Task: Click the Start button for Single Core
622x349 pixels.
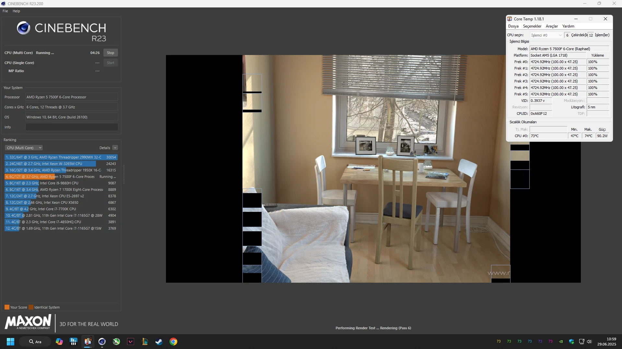Action: (111, 63)
